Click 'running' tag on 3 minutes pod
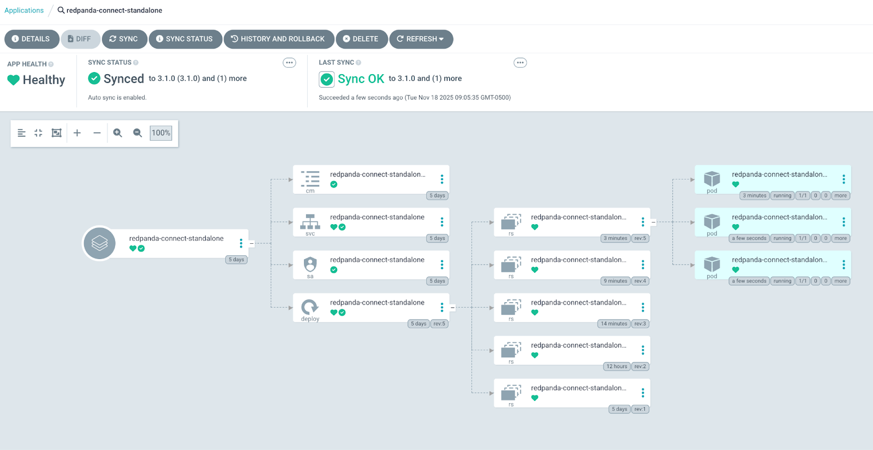The height and width of the screenshot is (450, 873). (x=782, y=196)
